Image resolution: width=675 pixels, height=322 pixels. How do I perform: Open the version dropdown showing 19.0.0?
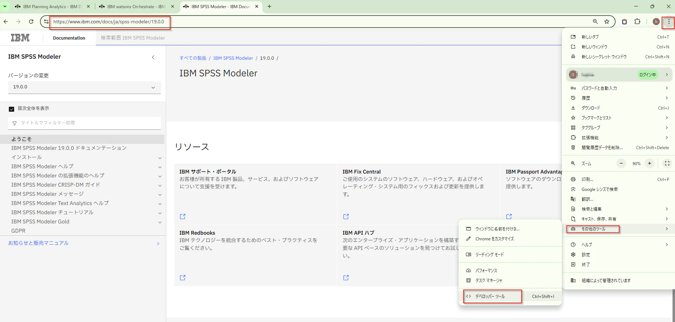tap(85, 87)
